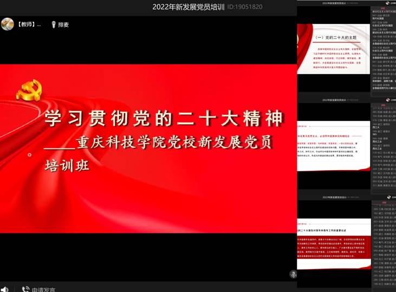
Task: Click the main red presentation slide
Action: pyautogui.click(x=148, y=148)
